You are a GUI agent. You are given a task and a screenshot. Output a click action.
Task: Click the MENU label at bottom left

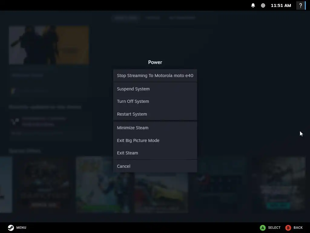click(x=21, y=228)
